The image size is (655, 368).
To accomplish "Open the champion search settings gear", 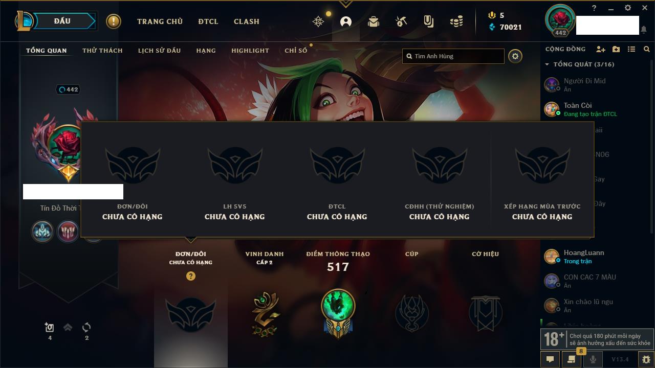I will click(x=515, y=56).
